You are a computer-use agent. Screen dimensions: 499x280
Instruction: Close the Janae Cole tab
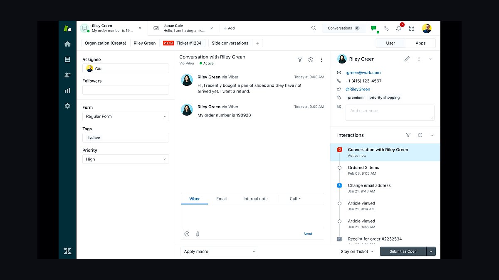pos(212,28)
